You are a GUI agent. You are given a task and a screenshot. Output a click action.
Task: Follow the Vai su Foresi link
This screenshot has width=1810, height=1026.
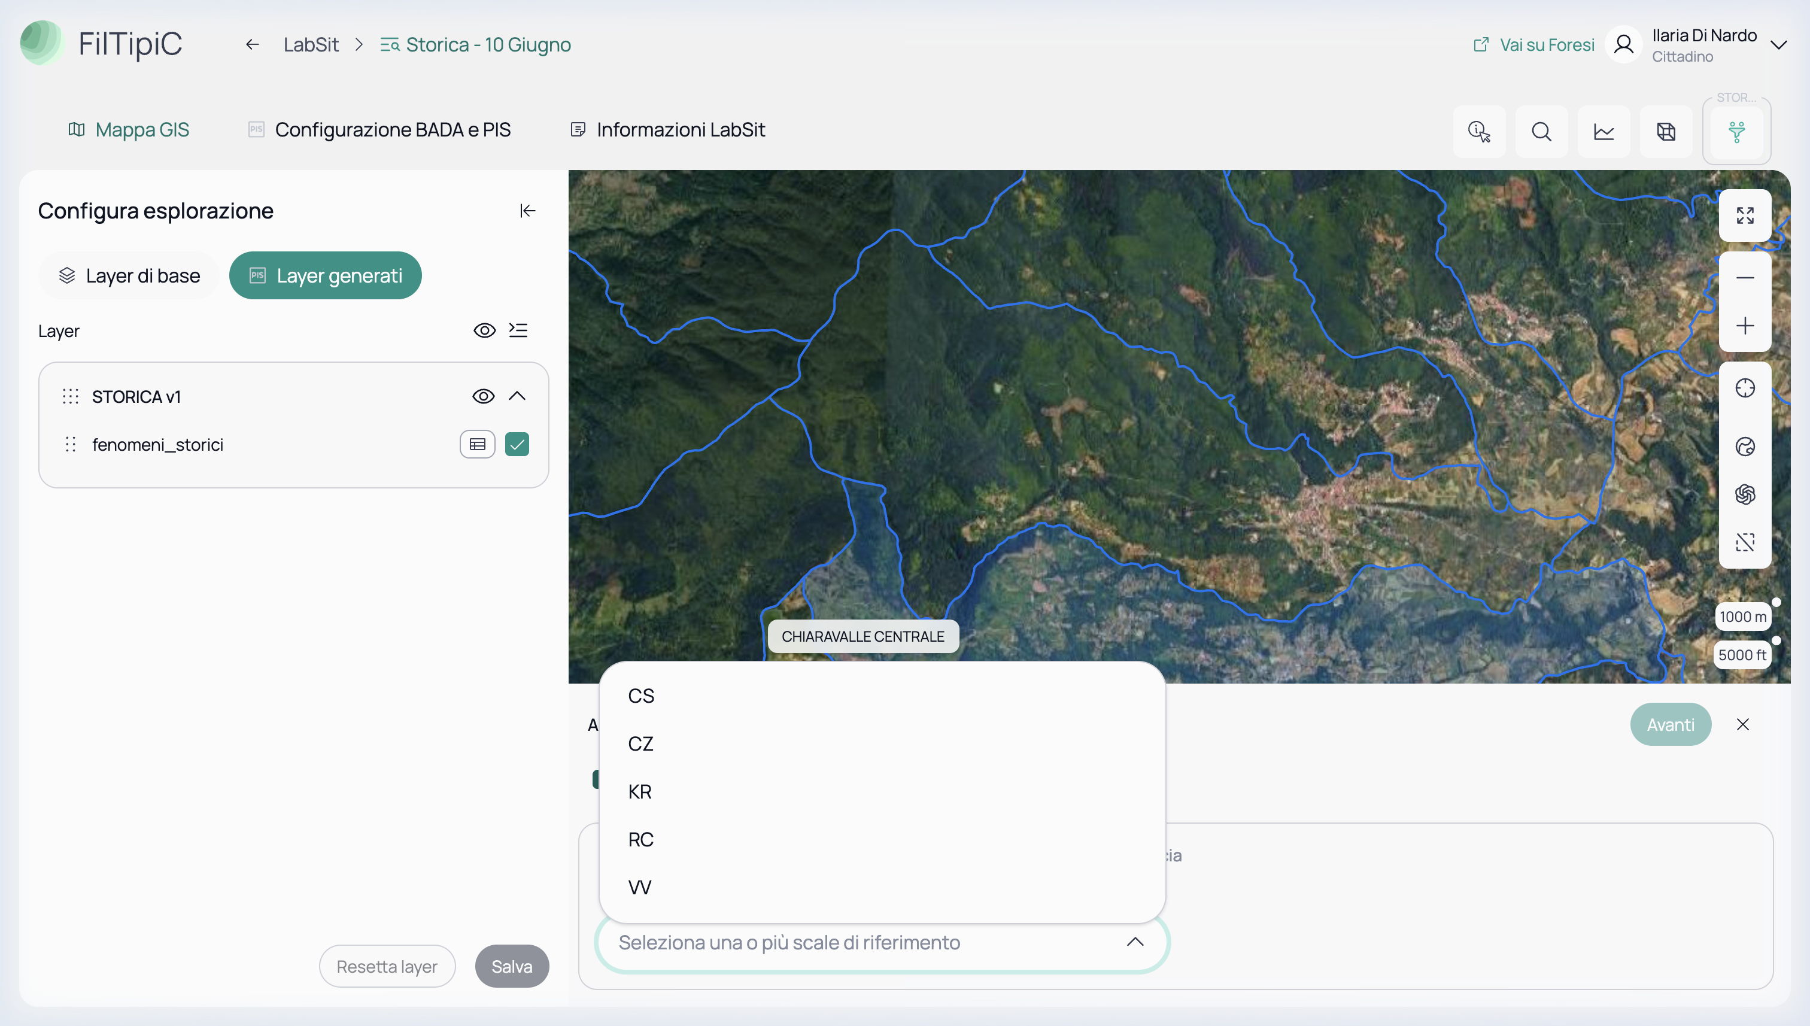(1533, 44)
